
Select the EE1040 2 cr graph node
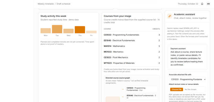pos(142,97)
